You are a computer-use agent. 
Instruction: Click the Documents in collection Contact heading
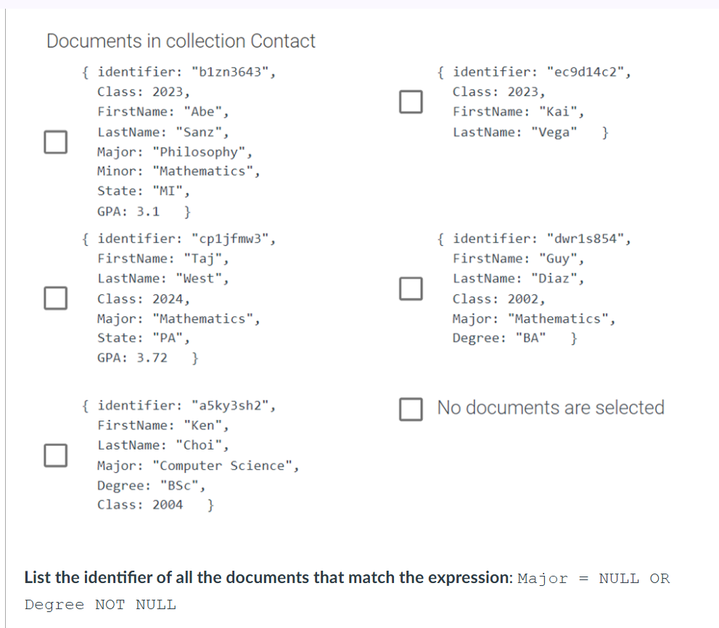[181, 41]
